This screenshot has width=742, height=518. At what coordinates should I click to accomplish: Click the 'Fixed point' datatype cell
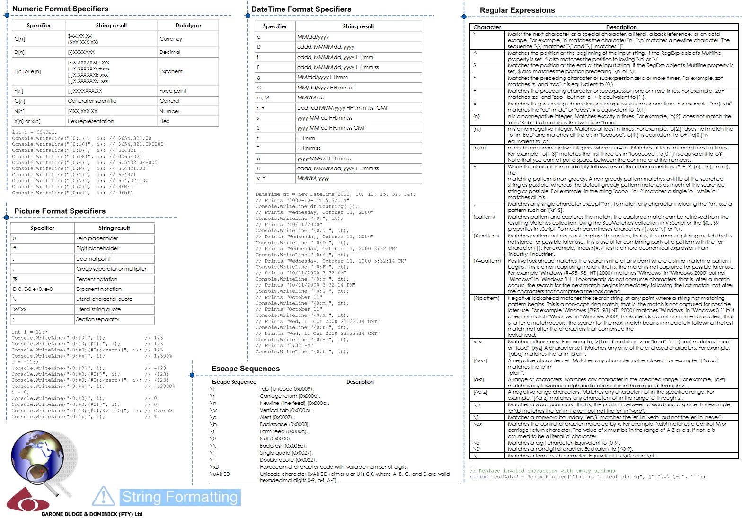(188, 91)
